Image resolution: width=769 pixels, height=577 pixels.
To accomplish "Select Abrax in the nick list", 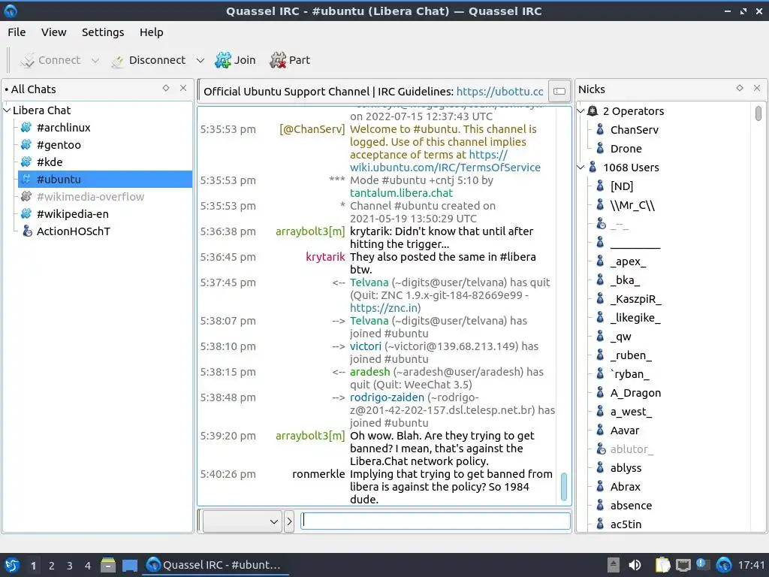I will (626, 487).
